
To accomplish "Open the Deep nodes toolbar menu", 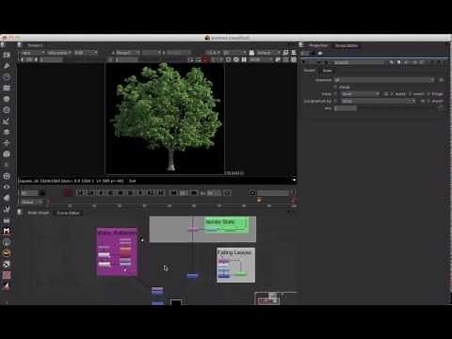I will (x=7, y=176).
